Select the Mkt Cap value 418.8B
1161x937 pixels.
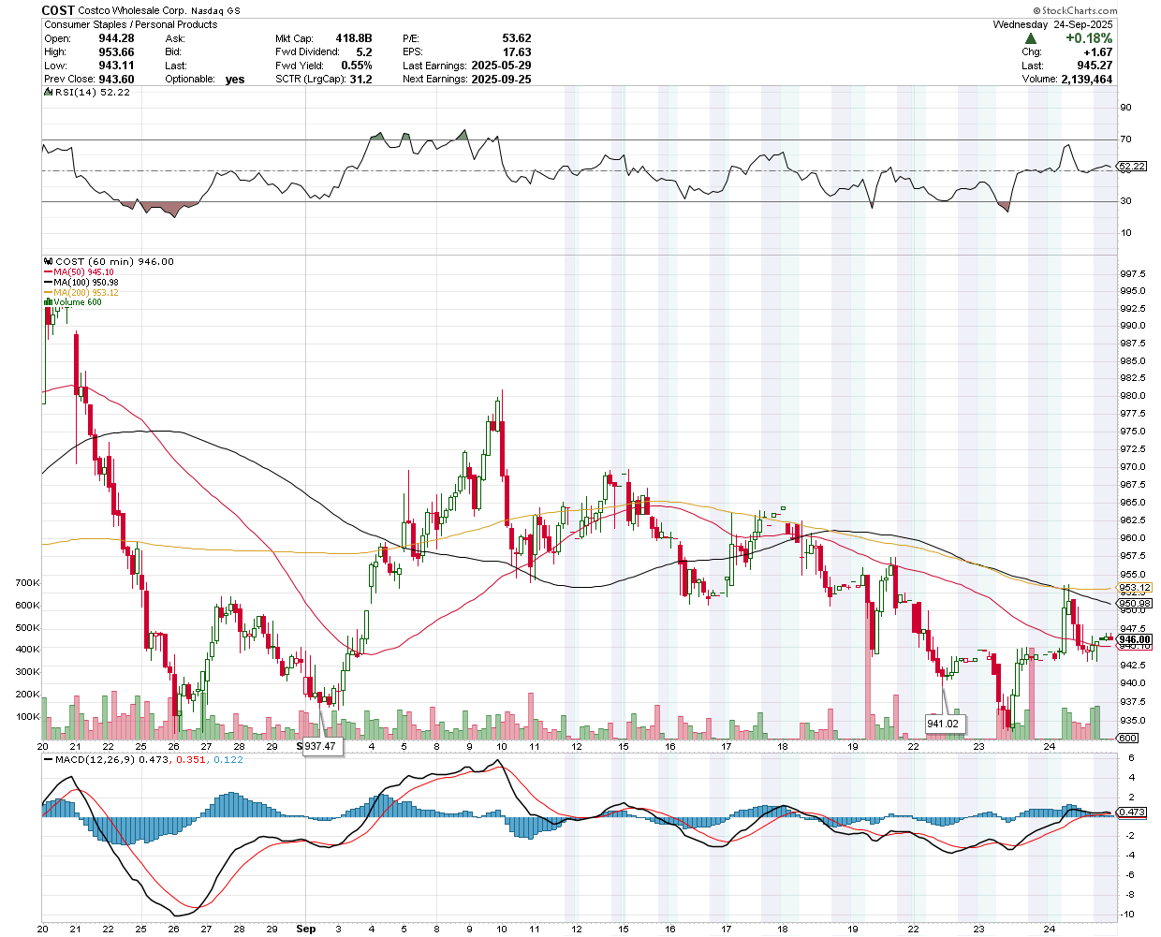click(x=354, y=38)
